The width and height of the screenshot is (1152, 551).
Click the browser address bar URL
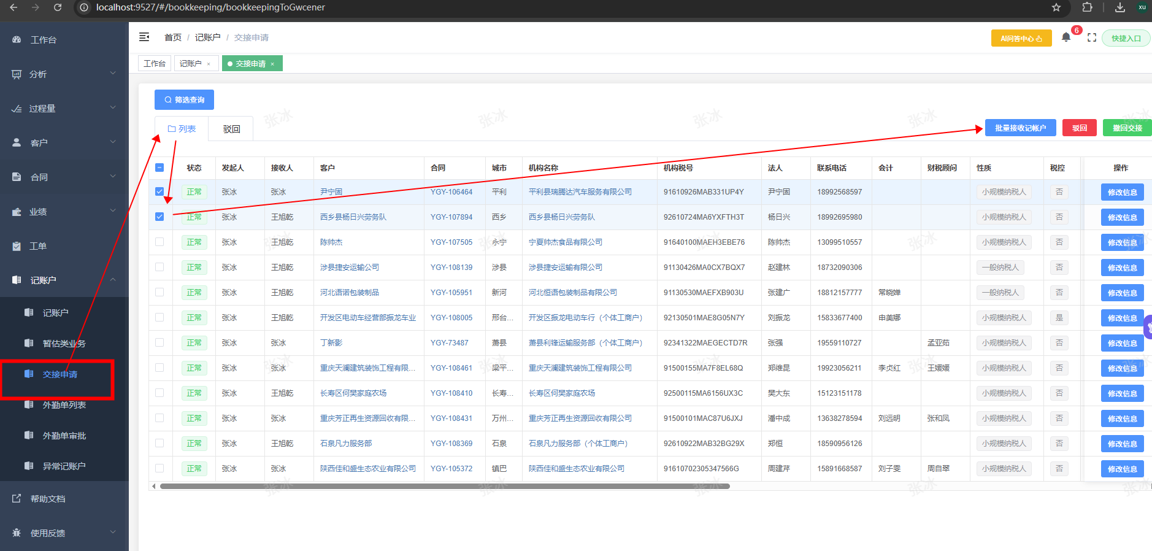[210, 7]
